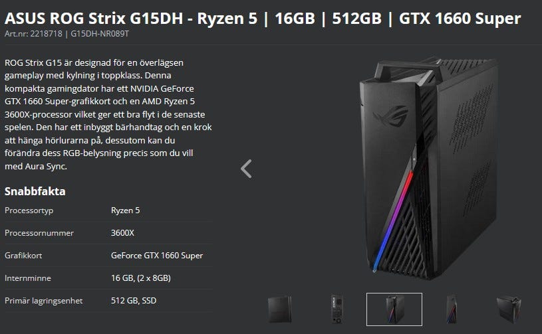The height and width of the screenshot is (334, 542).
Task: Select the first thumbnail showing side panel
Action: tap(279, 309)
